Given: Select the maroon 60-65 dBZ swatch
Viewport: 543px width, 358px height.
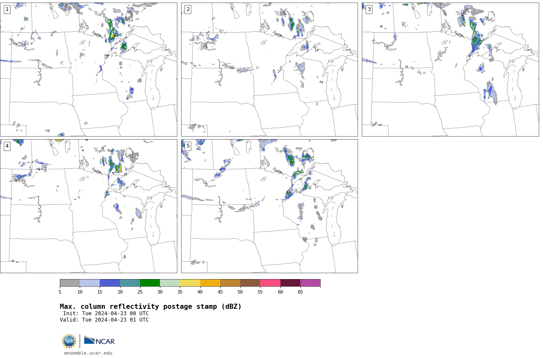Looking at the screenshot, I should [x=290, y=283].
